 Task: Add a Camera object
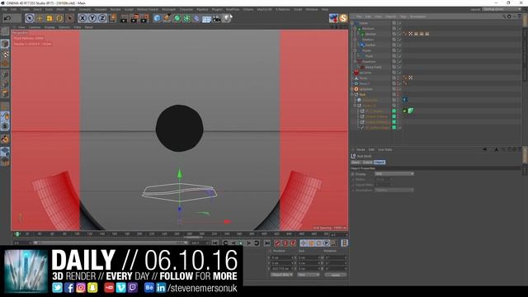tap(216, 18)
